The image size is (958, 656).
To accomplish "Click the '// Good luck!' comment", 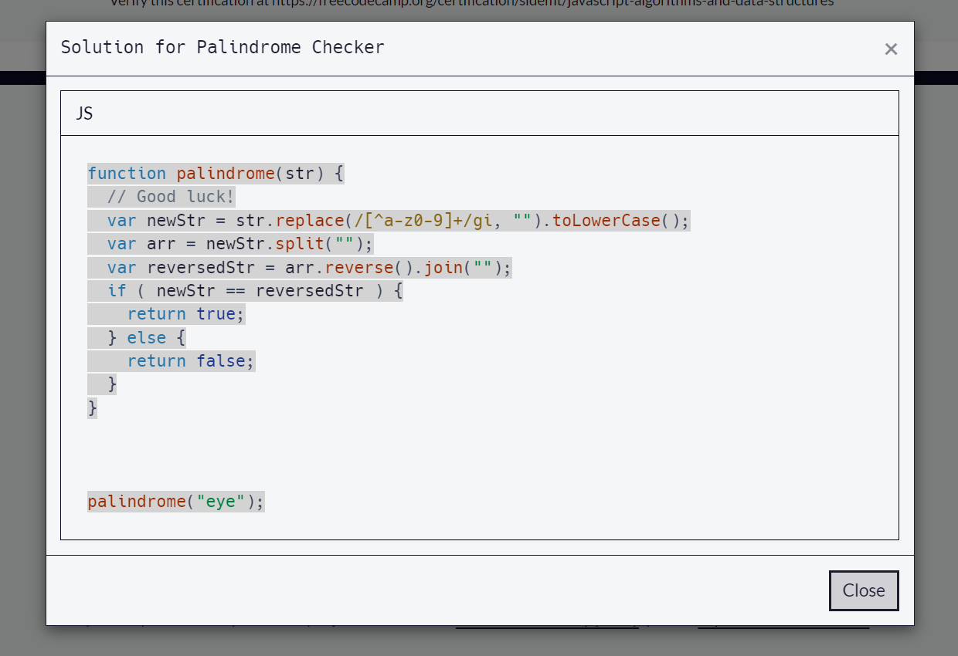I will tap(171, 197).
